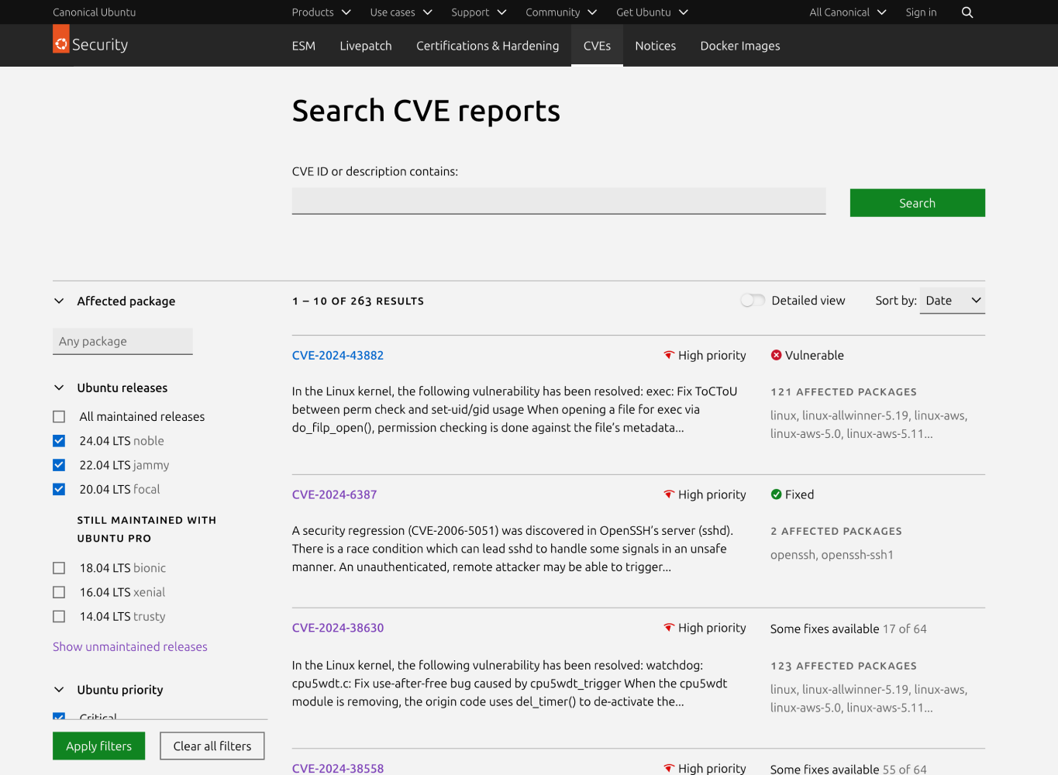Click Apply filters button
Image resolution: width=1058 pixels, height=775 pixels.
click(x=99, y=746)
